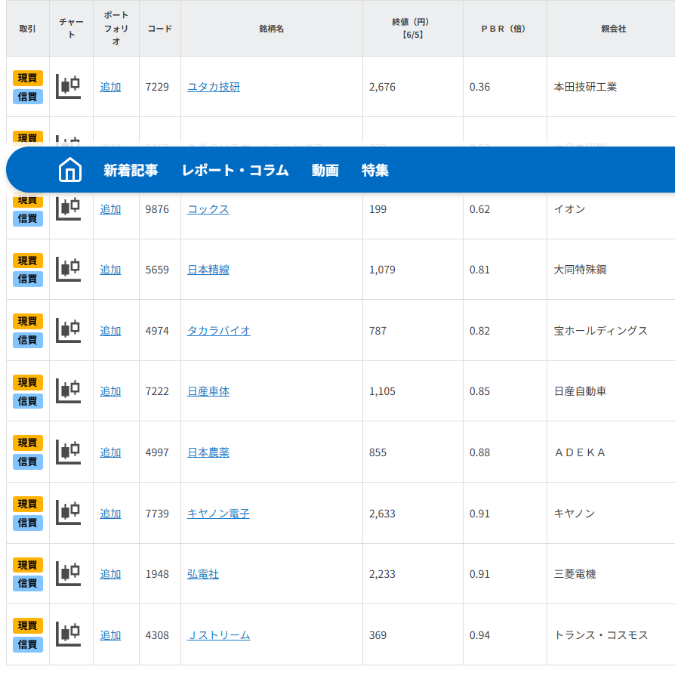Image resolution: width=675 pixels, height=676 pixels.
Task: Open 新着記事 in navigation bar
Action: (x=131, y=170)
